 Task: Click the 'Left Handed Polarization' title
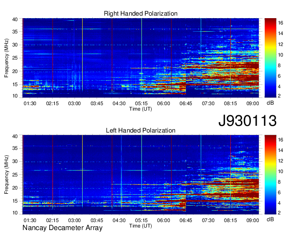(x=141, y=130)
